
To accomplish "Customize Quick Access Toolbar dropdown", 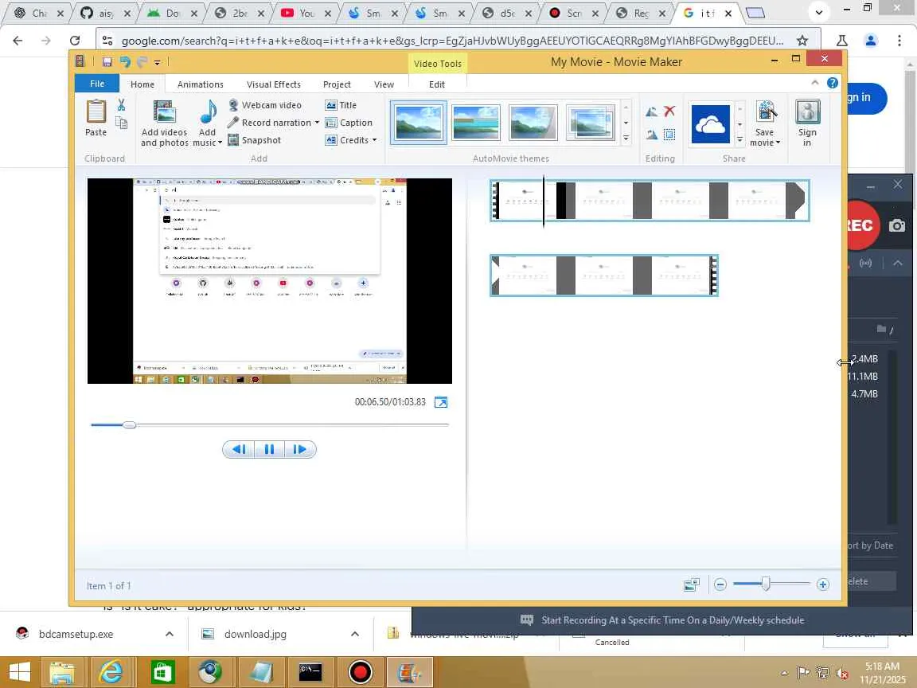I will click(x=158, y=62).
